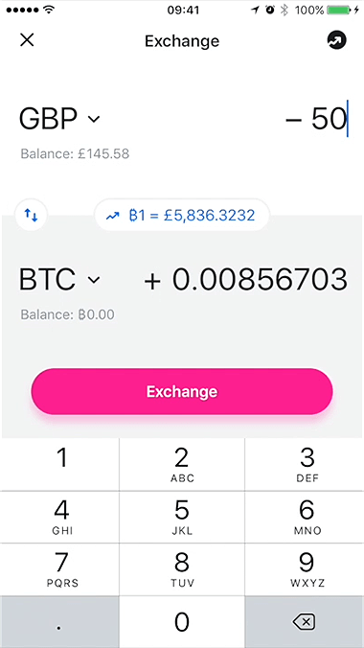Tap keypad digit 2 ABC
Screen dimensions: 364x648
[x=182, y=464]
